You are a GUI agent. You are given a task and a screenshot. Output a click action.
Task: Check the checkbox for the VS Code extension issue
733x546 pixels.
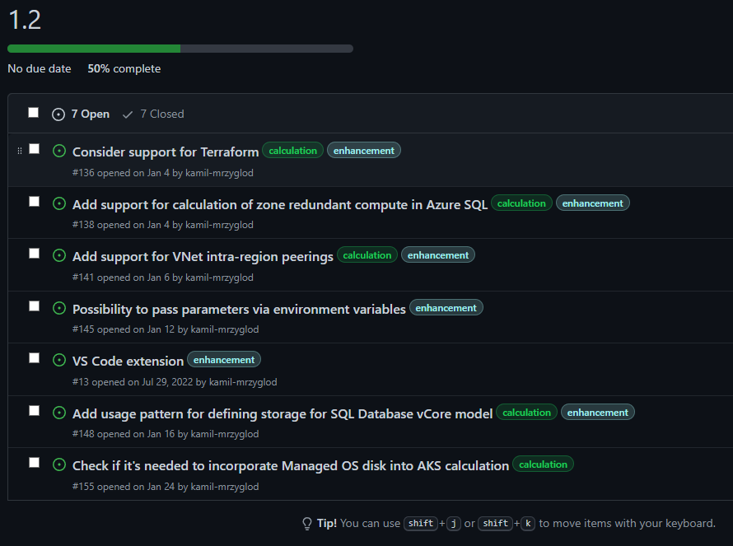[x=34, y=357]
